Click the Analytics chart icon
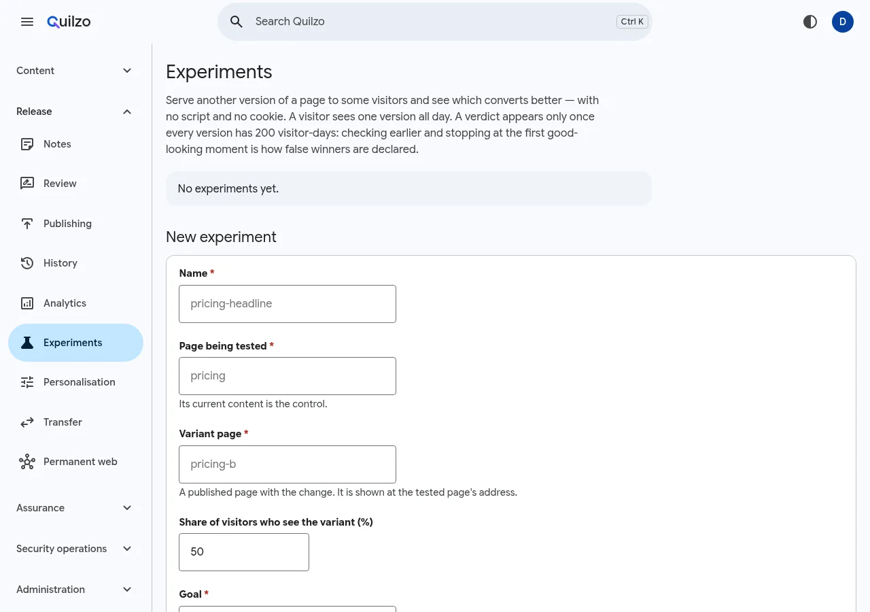Viewport: 870px width, 612px height. click(x=27, y=303)
